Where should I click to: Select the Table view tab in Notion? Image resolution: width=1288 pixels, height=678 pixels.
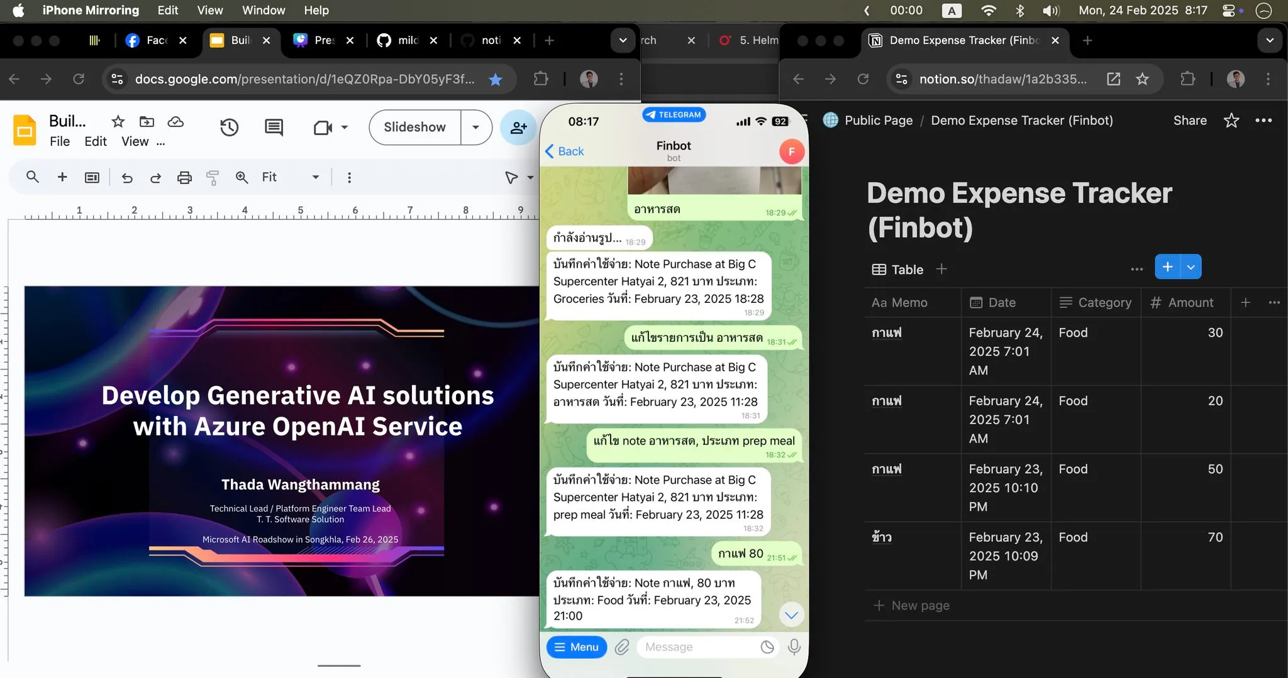(897, 270)
